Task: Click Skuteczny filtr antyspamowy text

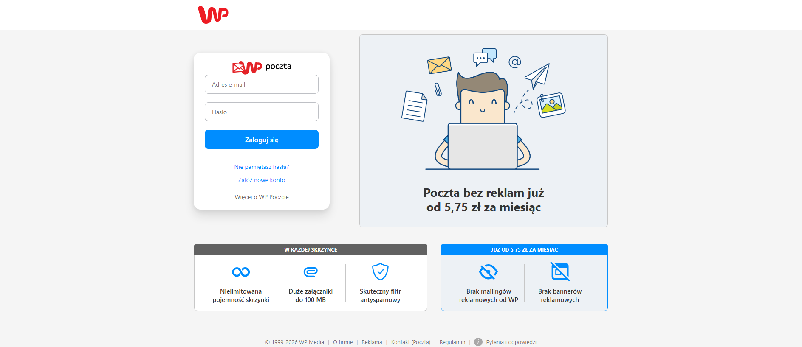Action: [x=380, y=296]
